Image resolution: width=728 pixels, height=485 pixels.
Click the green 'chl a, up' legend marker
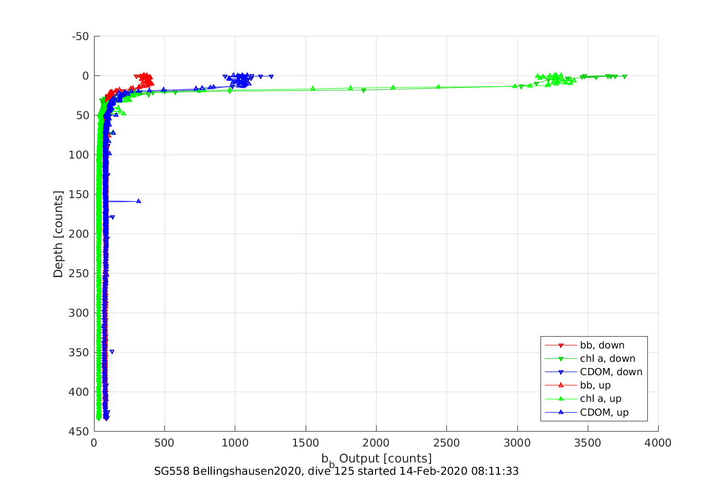pyautogui.click(x=561, y=399)
